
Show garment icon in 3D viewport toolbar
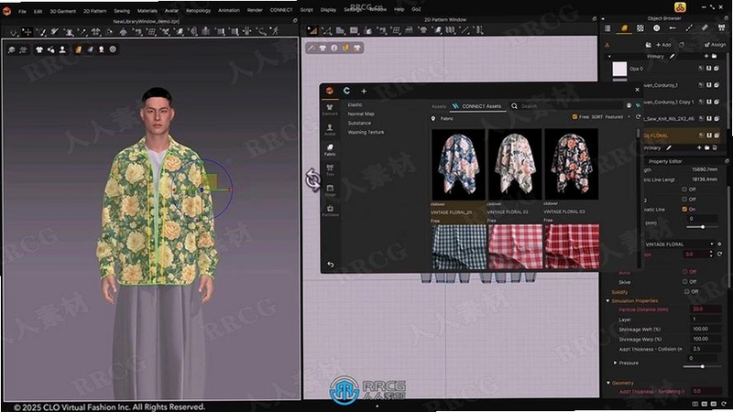tap(39, 49)
